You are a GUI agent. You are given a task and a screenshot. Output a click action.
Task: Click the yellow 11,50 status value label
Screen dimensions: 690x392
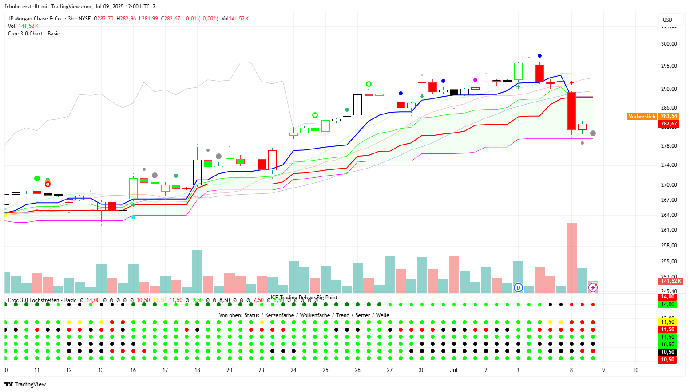pyautogui.click(x=668, y=322)
